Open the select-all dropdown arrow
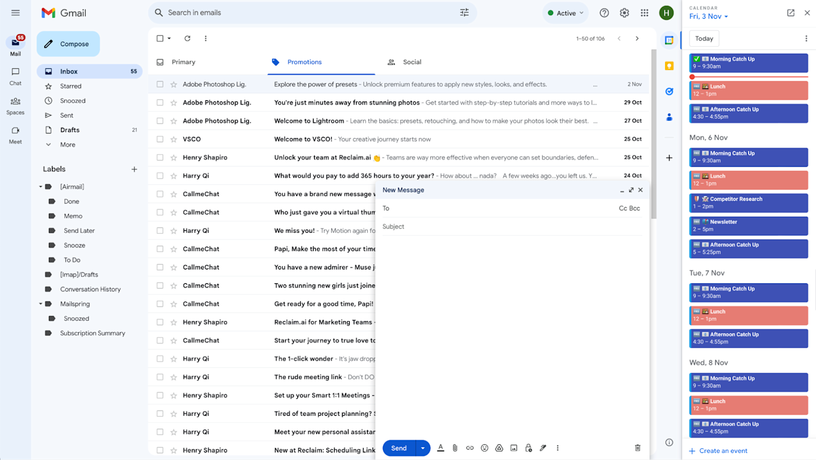This screenshot has width=816, height=460. pos(170,38)
